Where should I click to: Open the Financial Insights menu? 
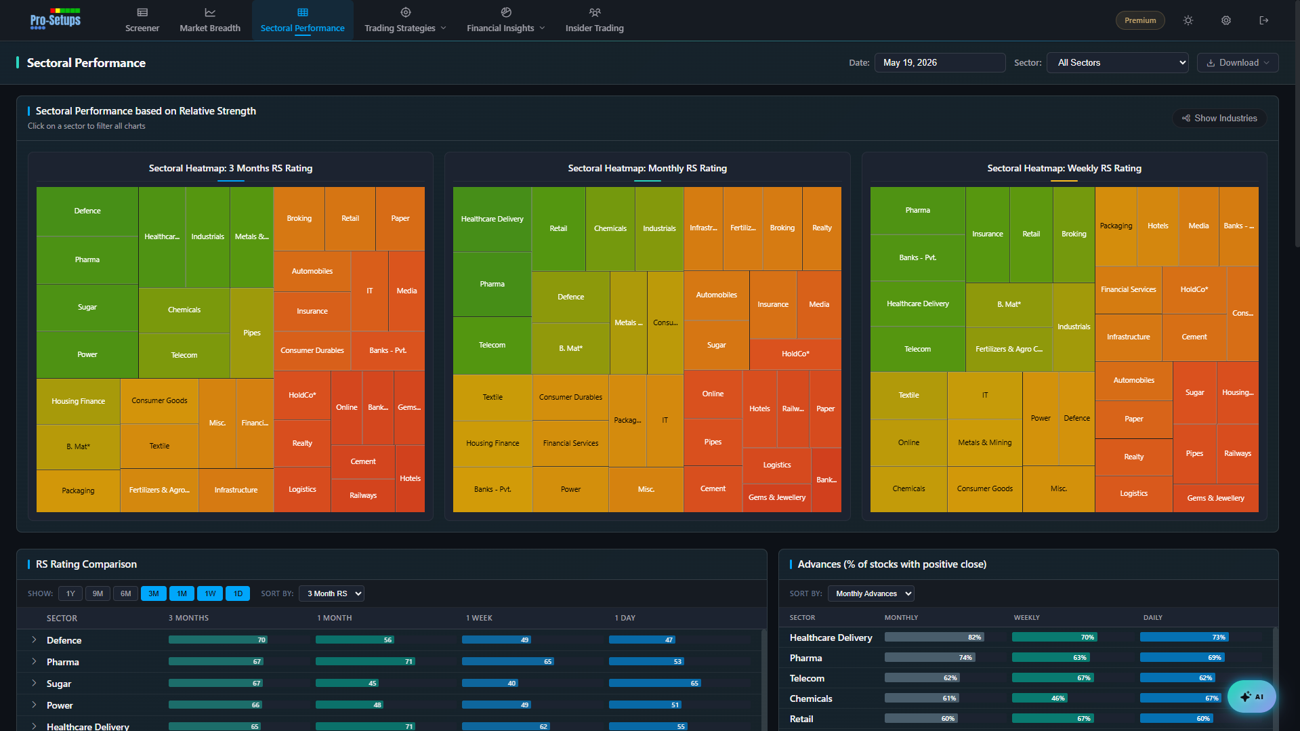coord(505,21)
